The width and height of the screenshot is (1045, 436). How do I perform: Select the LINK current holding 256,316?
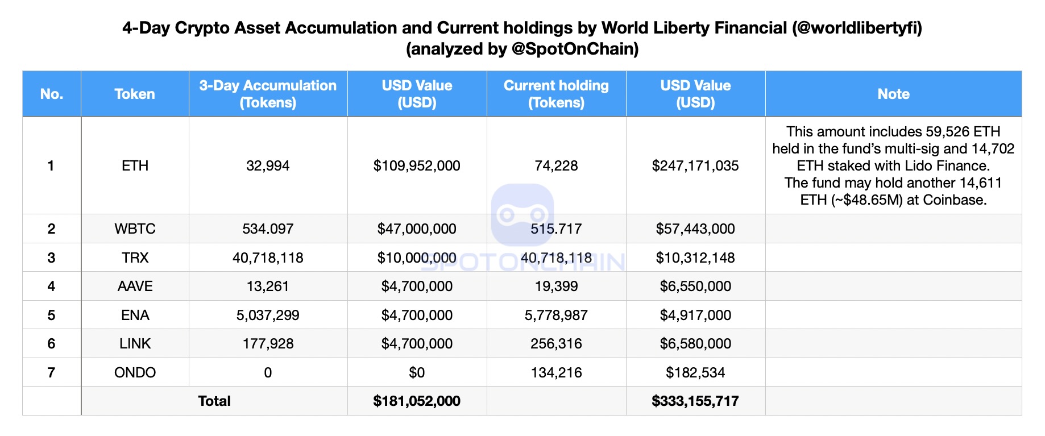click(556, 343)
